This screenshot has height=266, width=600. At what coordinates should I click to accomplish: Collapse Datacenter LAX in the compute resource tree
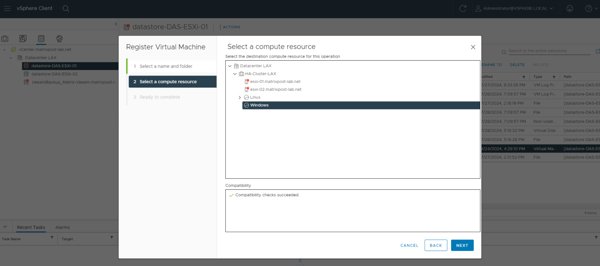(x=230, y=65)
